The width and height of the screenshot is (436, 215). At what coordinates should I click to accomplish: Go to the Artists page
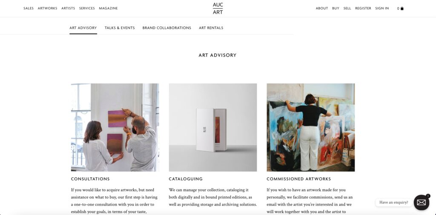click(x=68, y=9)
